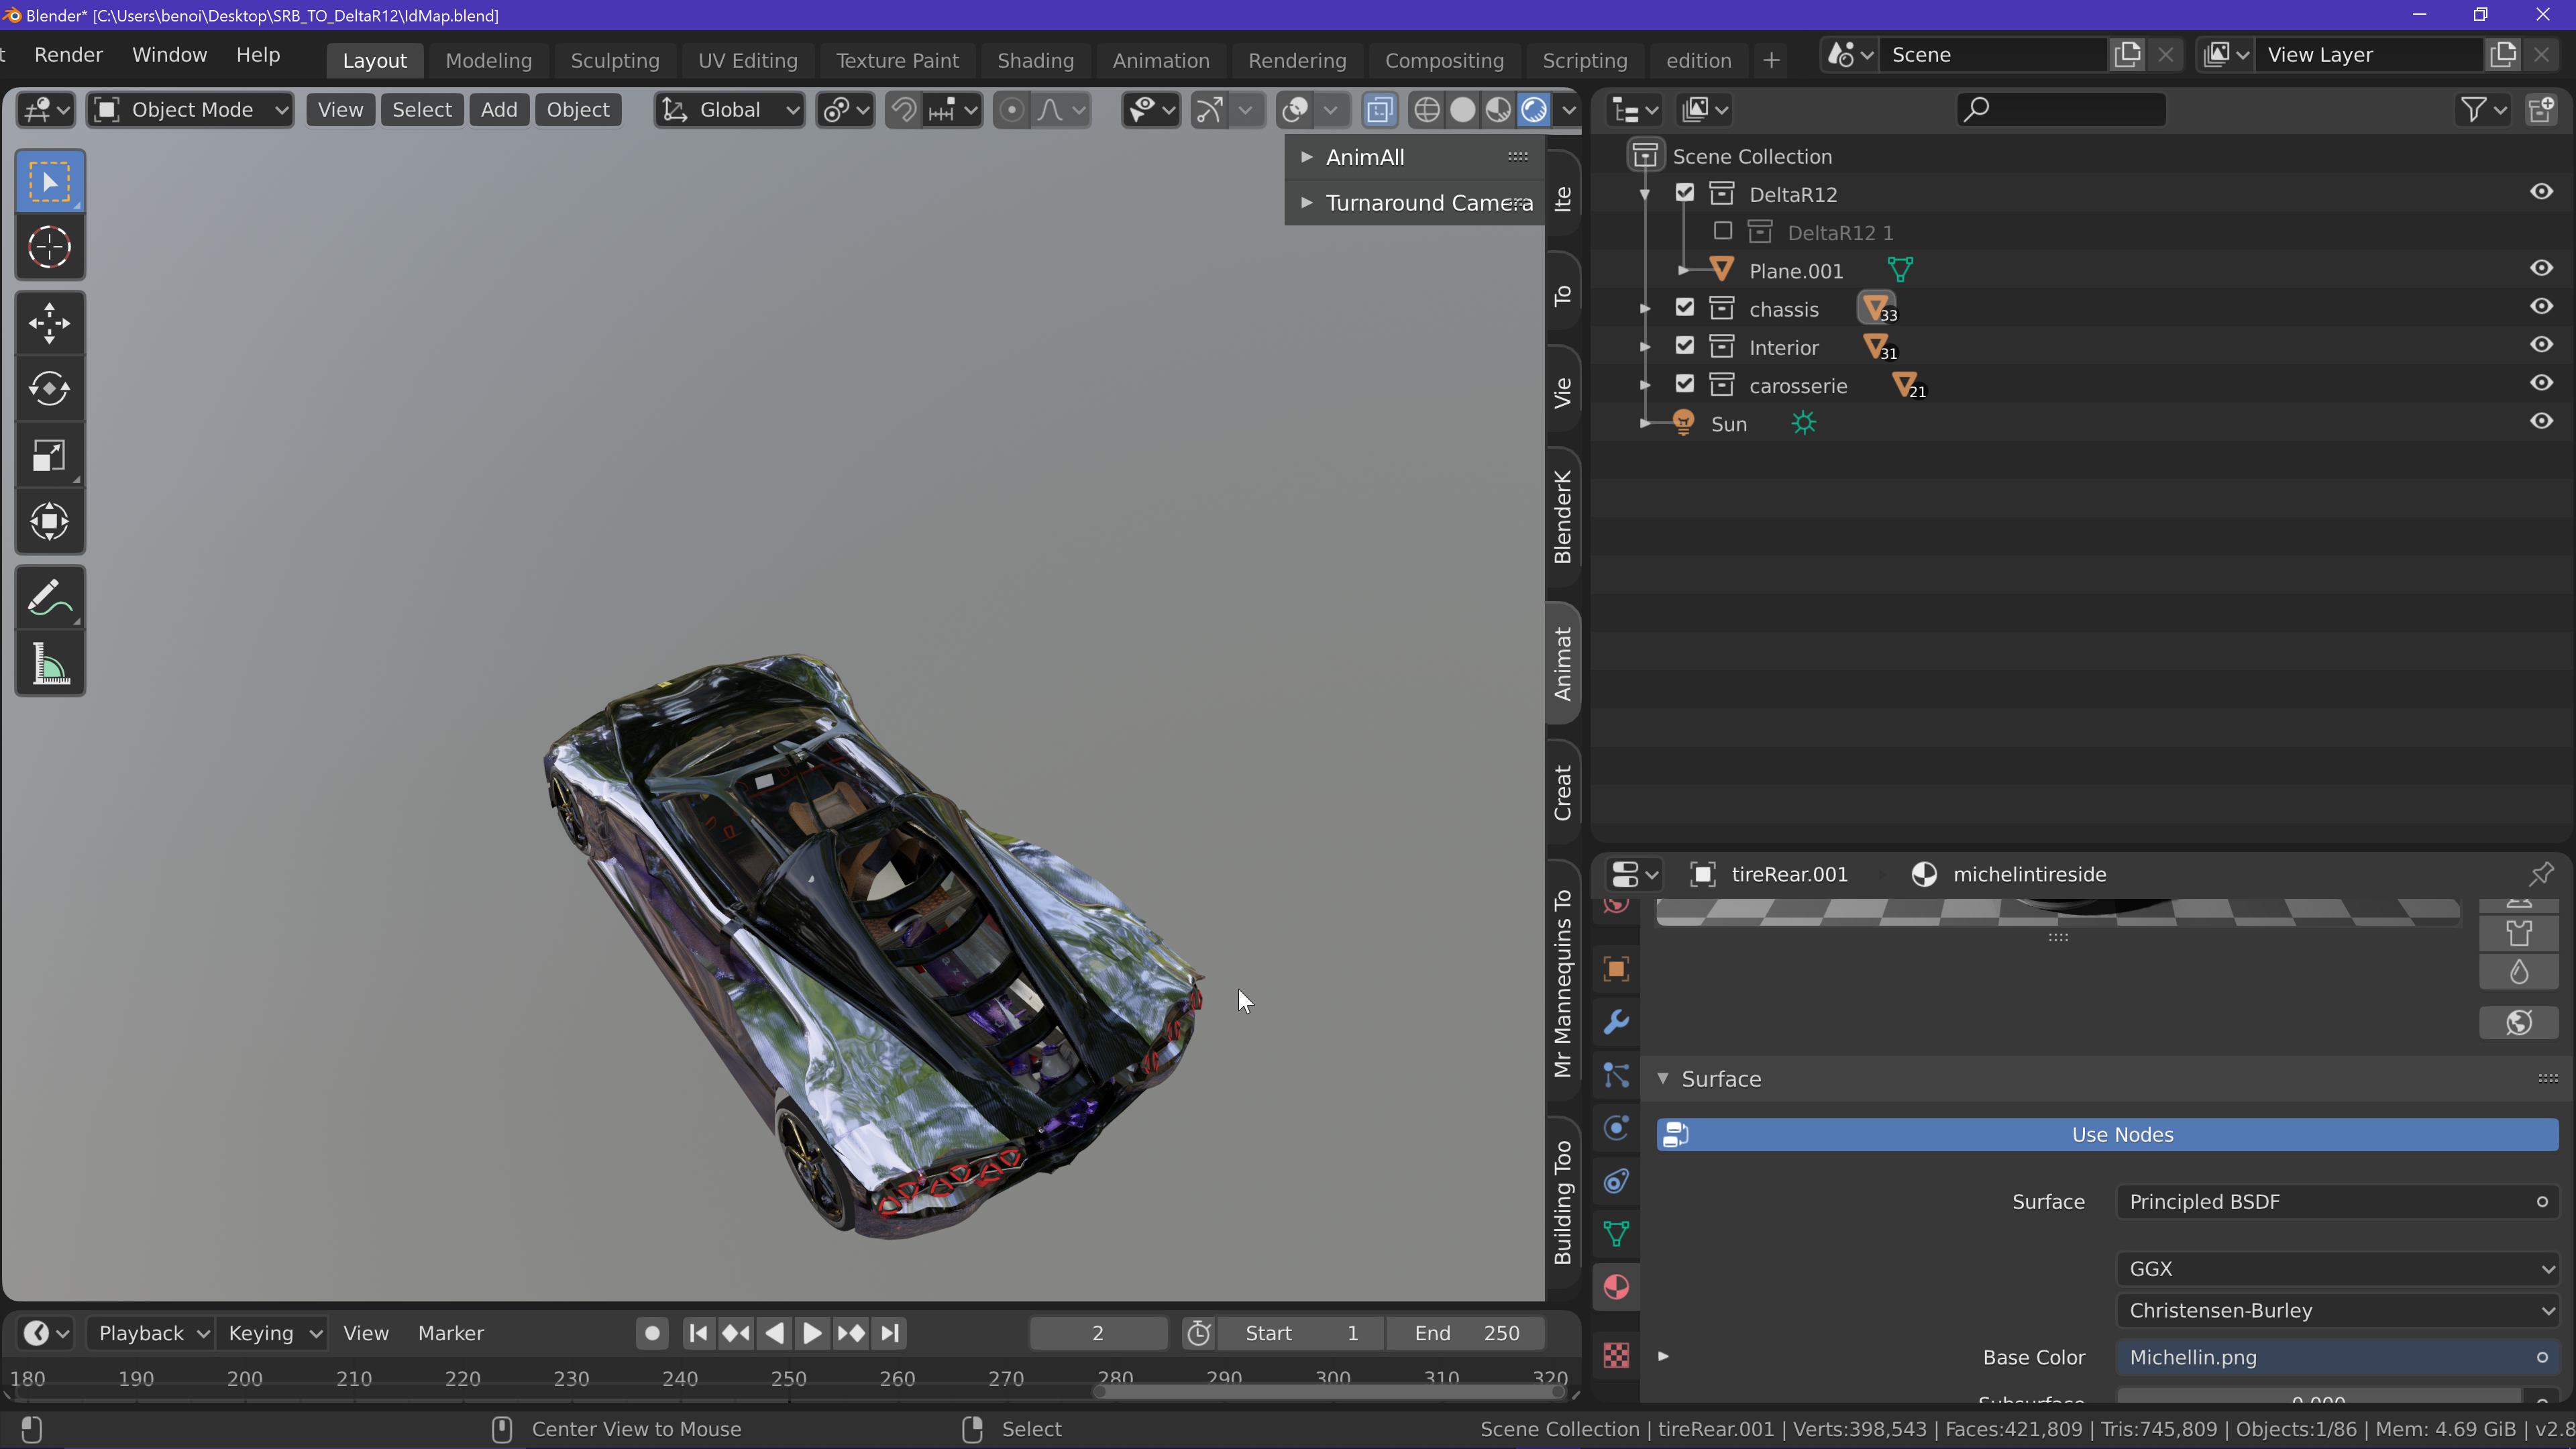2576x1449 pixels.
Task: Uncheck the chassis collection checkbox
Action: [1685, 308]
